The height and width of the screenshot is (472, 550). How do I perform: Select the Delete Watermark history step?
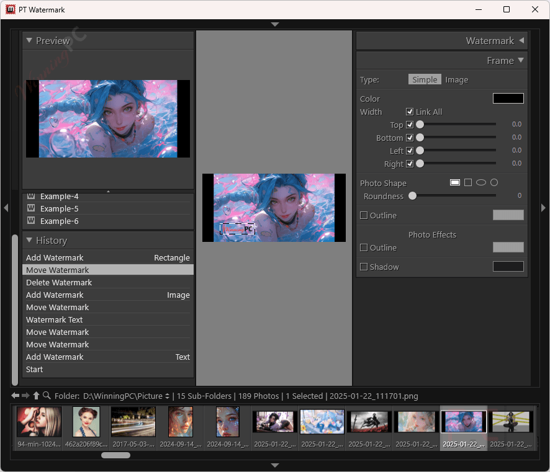coord(107,282)
